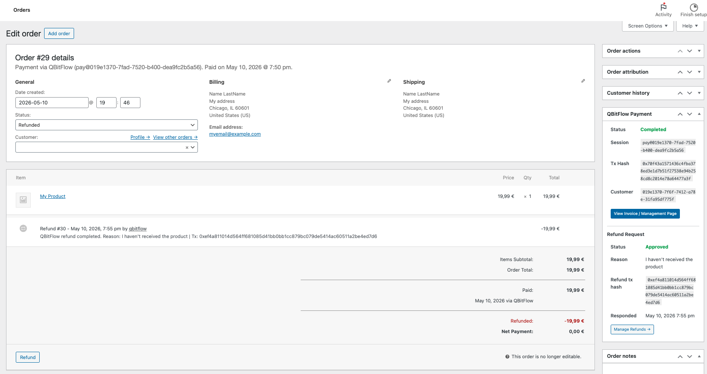Click QBitFlow Customer ID code
Image resolution: width=707 pixels, height=374 pixels.
[x=668, y=195]
